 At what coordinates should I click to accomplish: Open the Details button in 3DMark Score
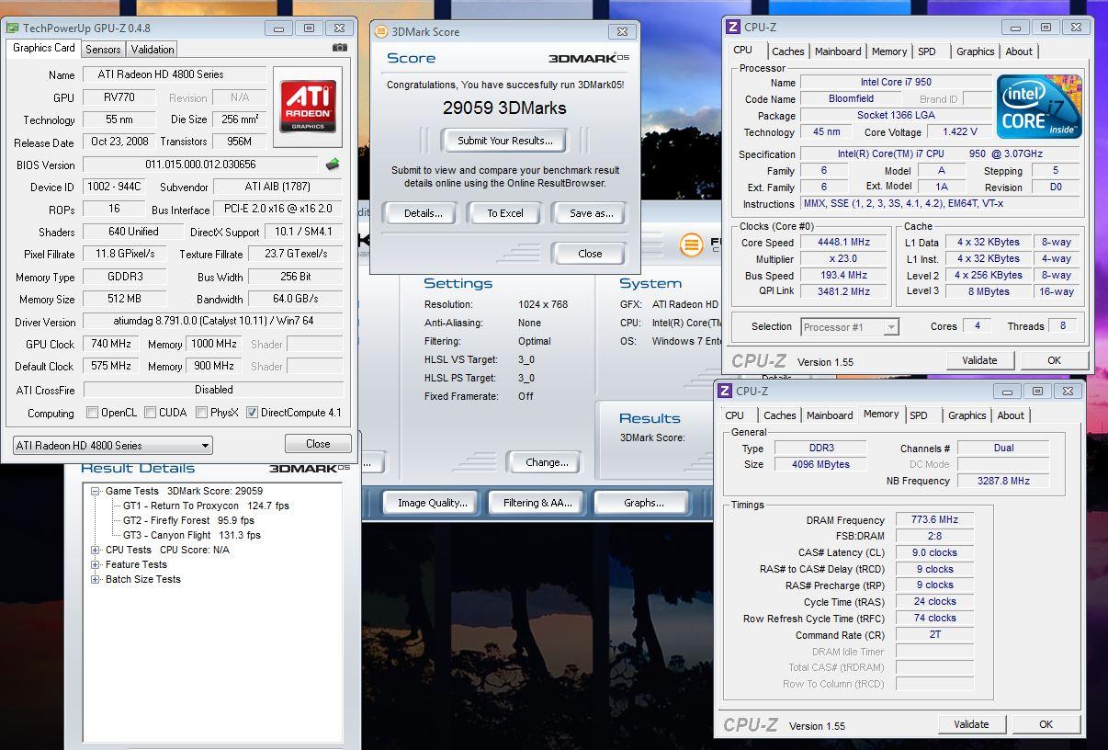click(423, 213)
